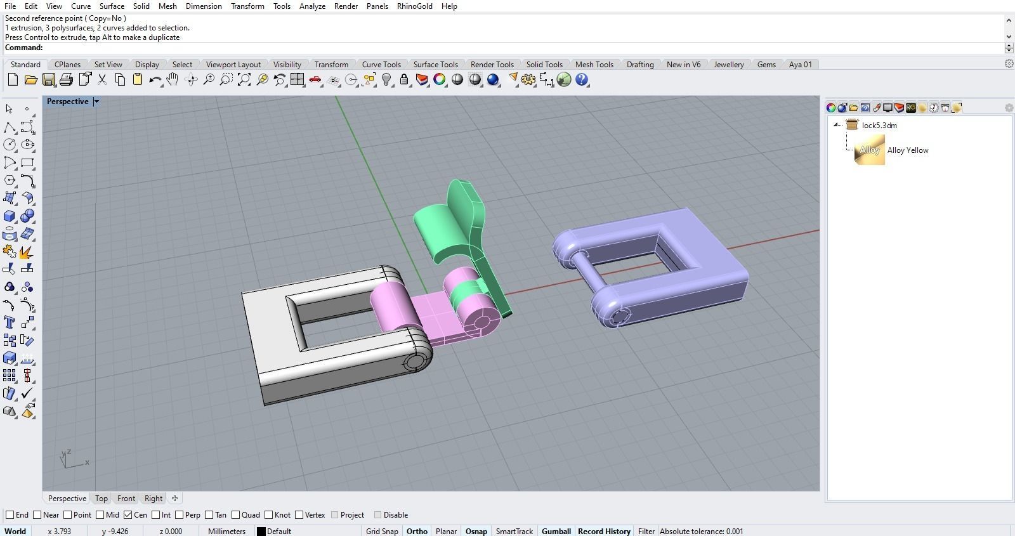
Task: Collapse the lock5.3dm tree node
Action: 837,125
